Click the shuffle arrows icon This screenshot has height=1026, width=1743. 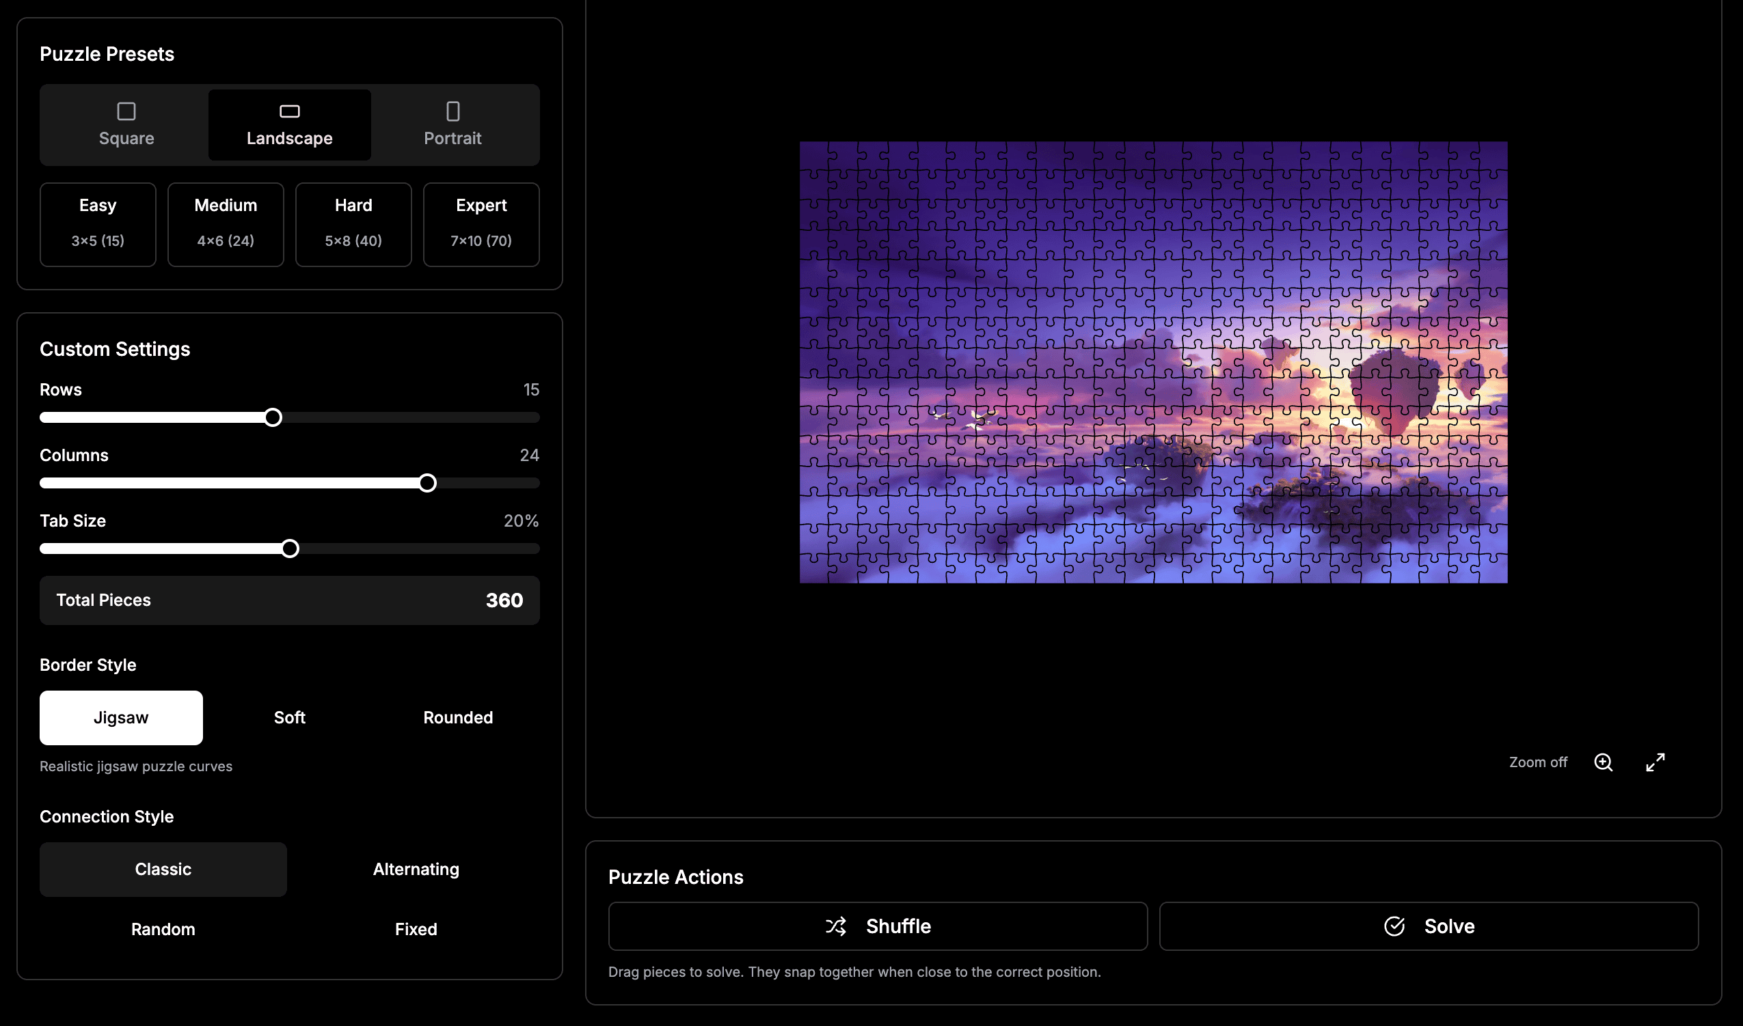pos(835,926)
